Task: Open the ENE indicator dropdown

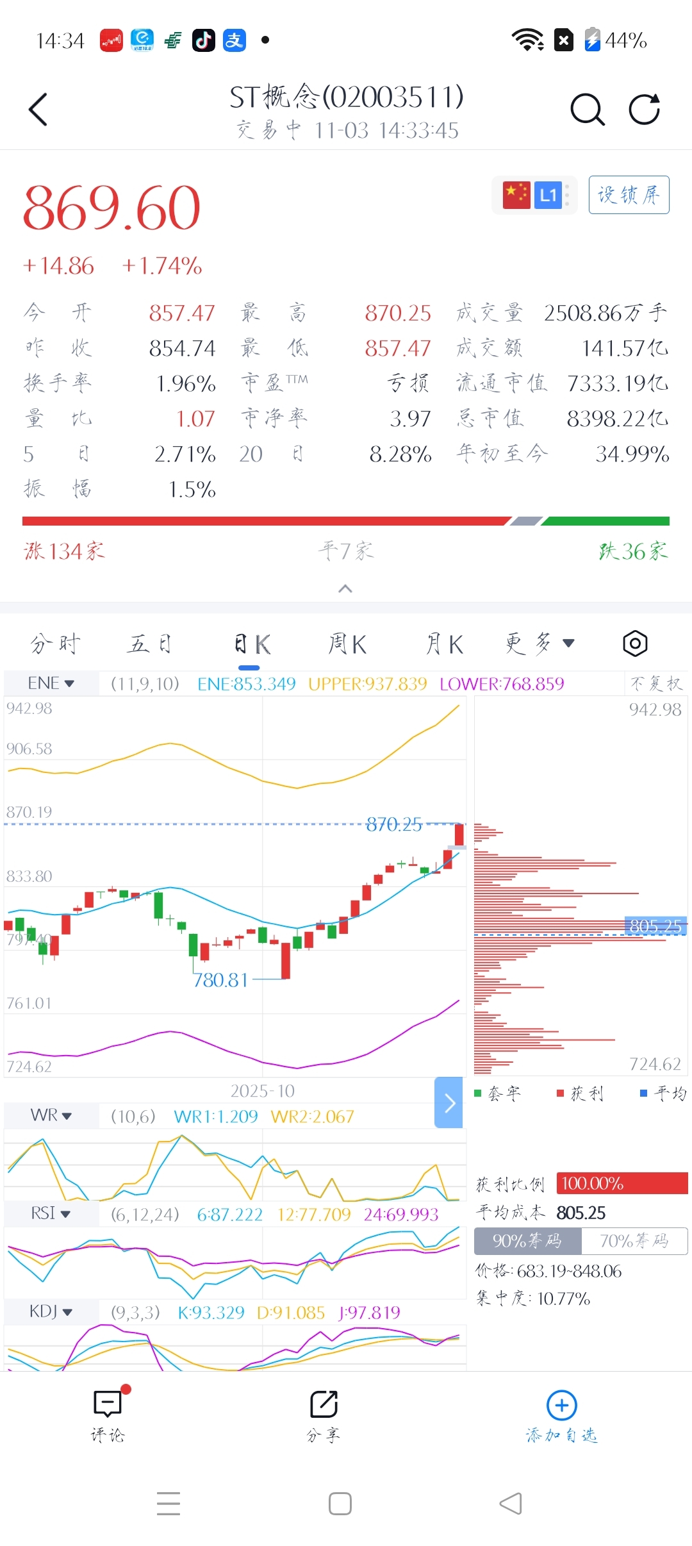Action: point(51,683)
